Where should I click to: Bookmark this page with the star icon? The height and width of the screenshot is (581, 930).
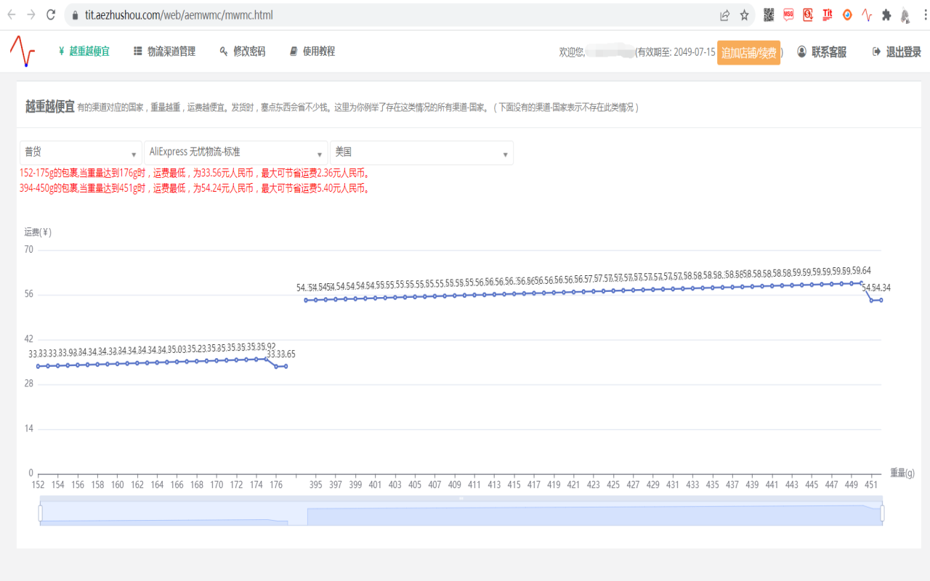pos(745,15)
